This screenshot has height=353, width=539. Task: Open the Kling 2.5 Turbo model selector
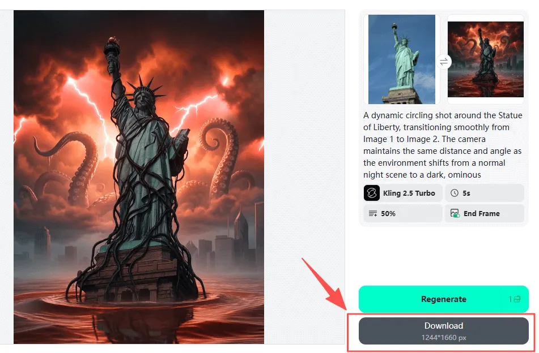(x=402, y=193)
